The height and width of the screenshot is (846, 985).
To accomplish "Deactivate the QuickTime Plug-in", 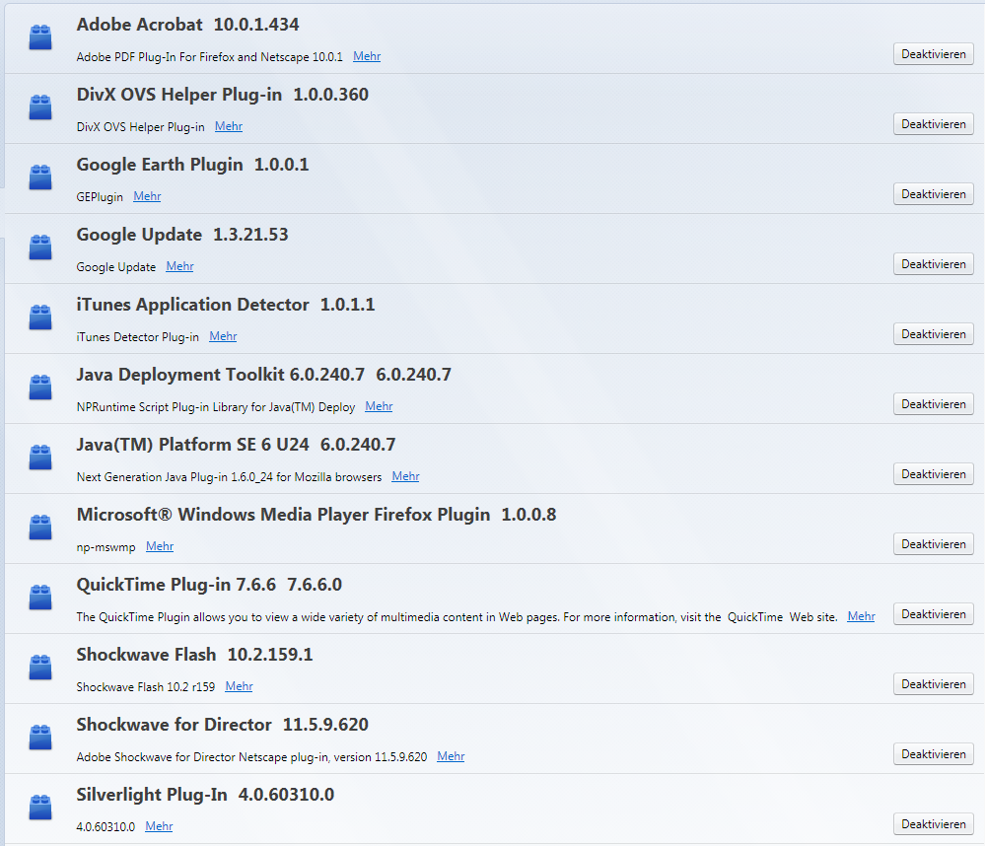I will pyautogui.click(x=934, y=614).
